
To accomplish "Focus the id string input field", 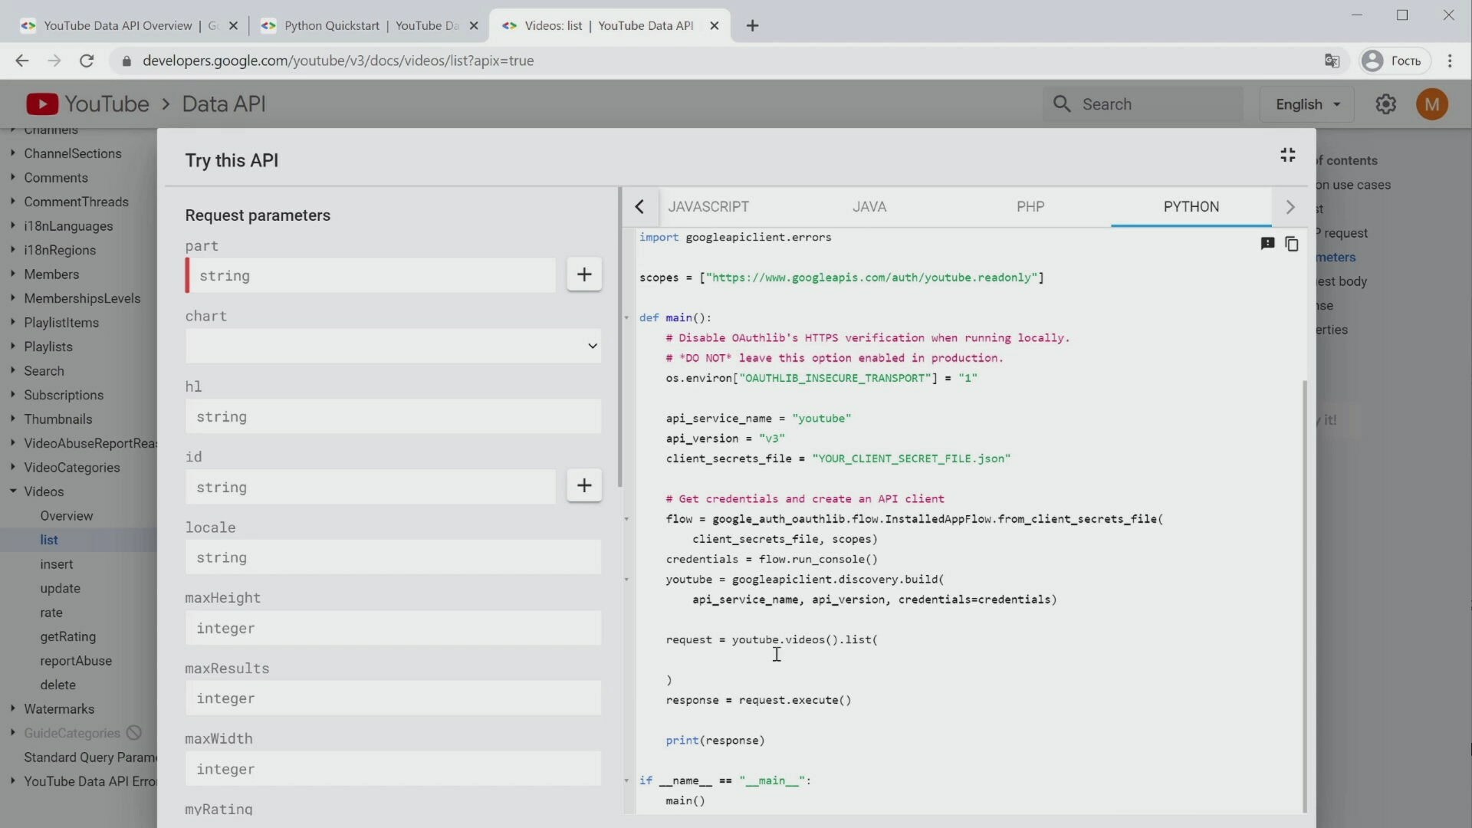I will pos(370,487).
